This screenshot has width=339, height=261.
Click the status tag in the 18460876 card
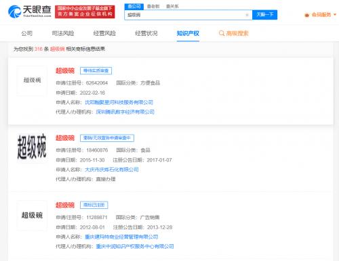[107, 138]
